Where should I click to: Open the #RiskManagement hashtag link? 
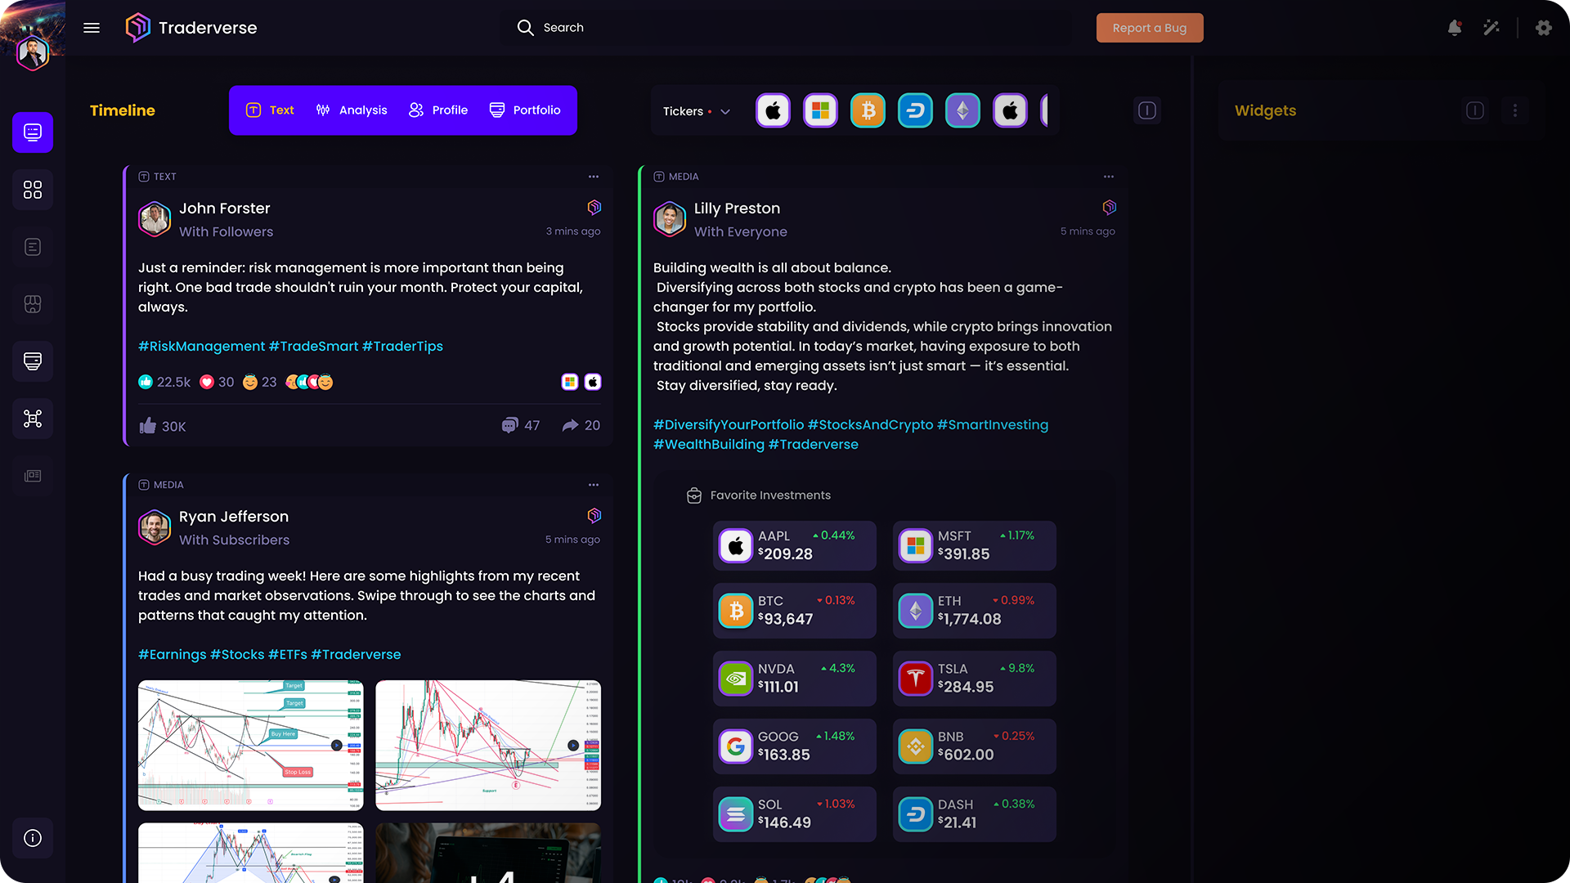(x=201, y=346)
